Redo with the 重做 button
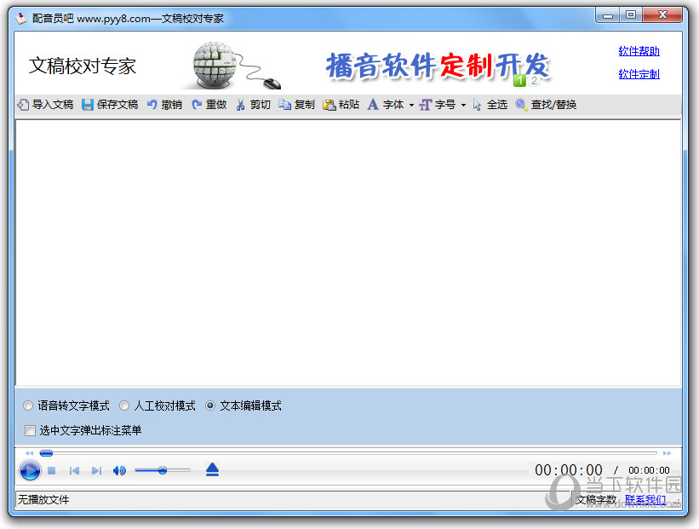The width and height of the screenshot is (699, 529). pos(209,105)
